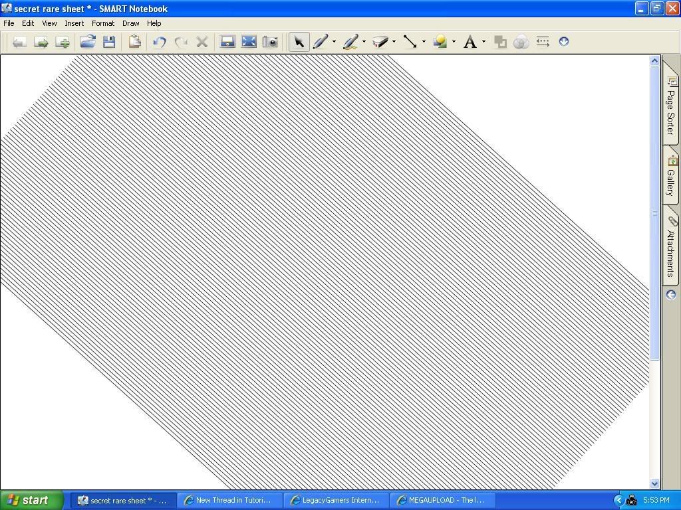Viewport: 681px width, 510px height.
Task: Select the Shapes tool
Action: pyautogui.click(x=440, y=41)
